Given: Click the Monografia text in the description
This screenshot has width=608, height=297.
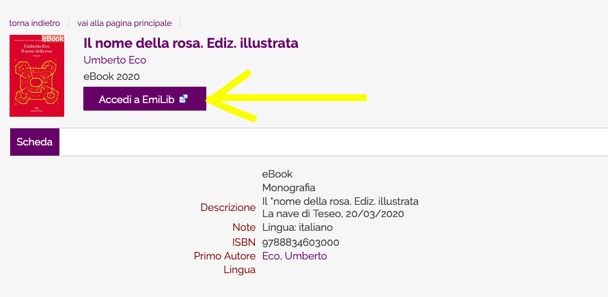Looking at the screenshot, I should click(289, 188).
